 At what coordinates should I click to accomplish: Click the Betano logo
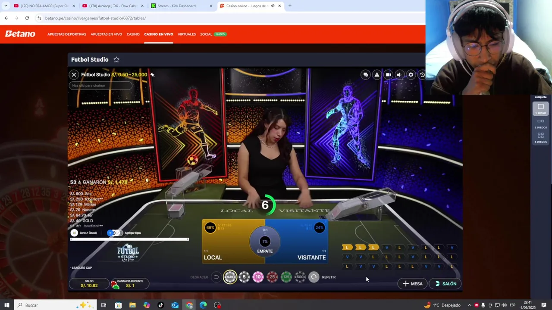pyautogui.click(x=20, y=34)
